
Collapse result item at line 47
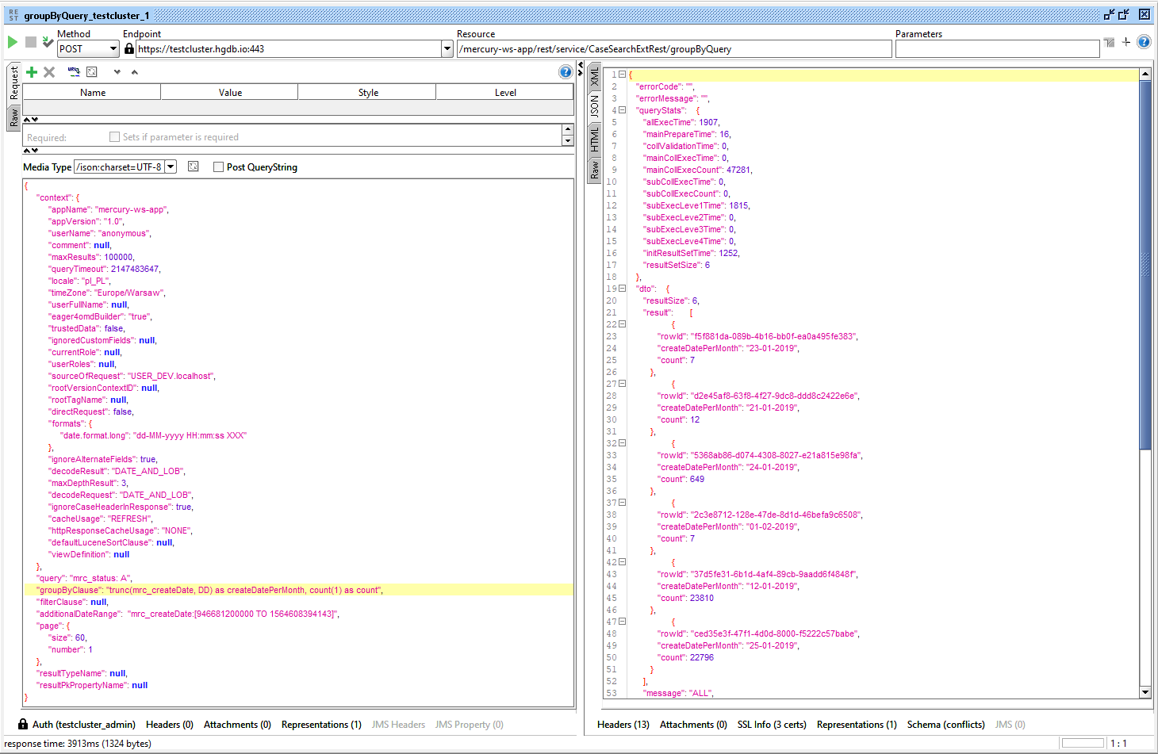622,622
